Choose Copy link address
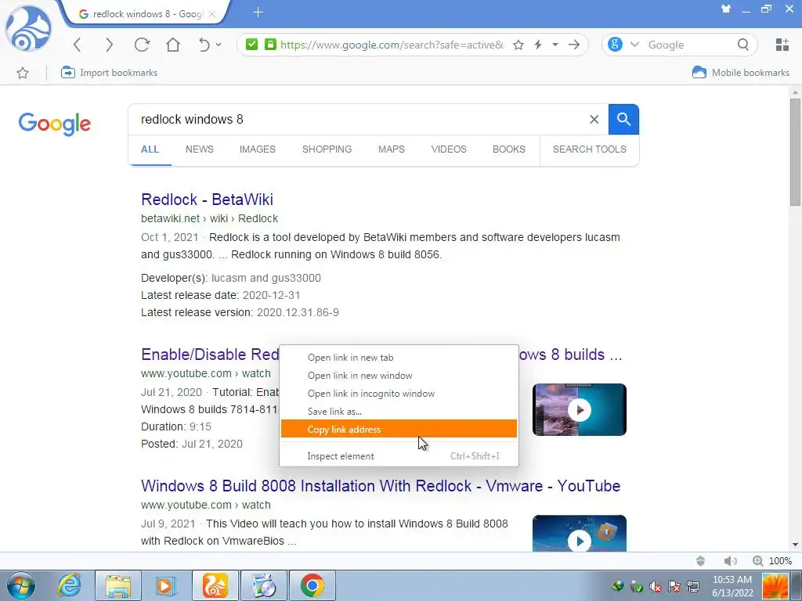This screenshot has height=601, width=802. (x=399, y=430)
